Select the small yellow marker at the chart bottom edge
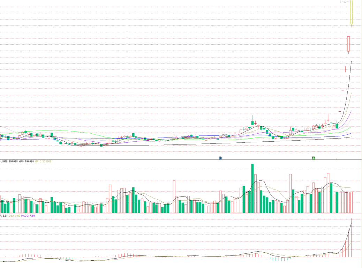The height and width of the screenshot is (268, 362). coord(337,159)
